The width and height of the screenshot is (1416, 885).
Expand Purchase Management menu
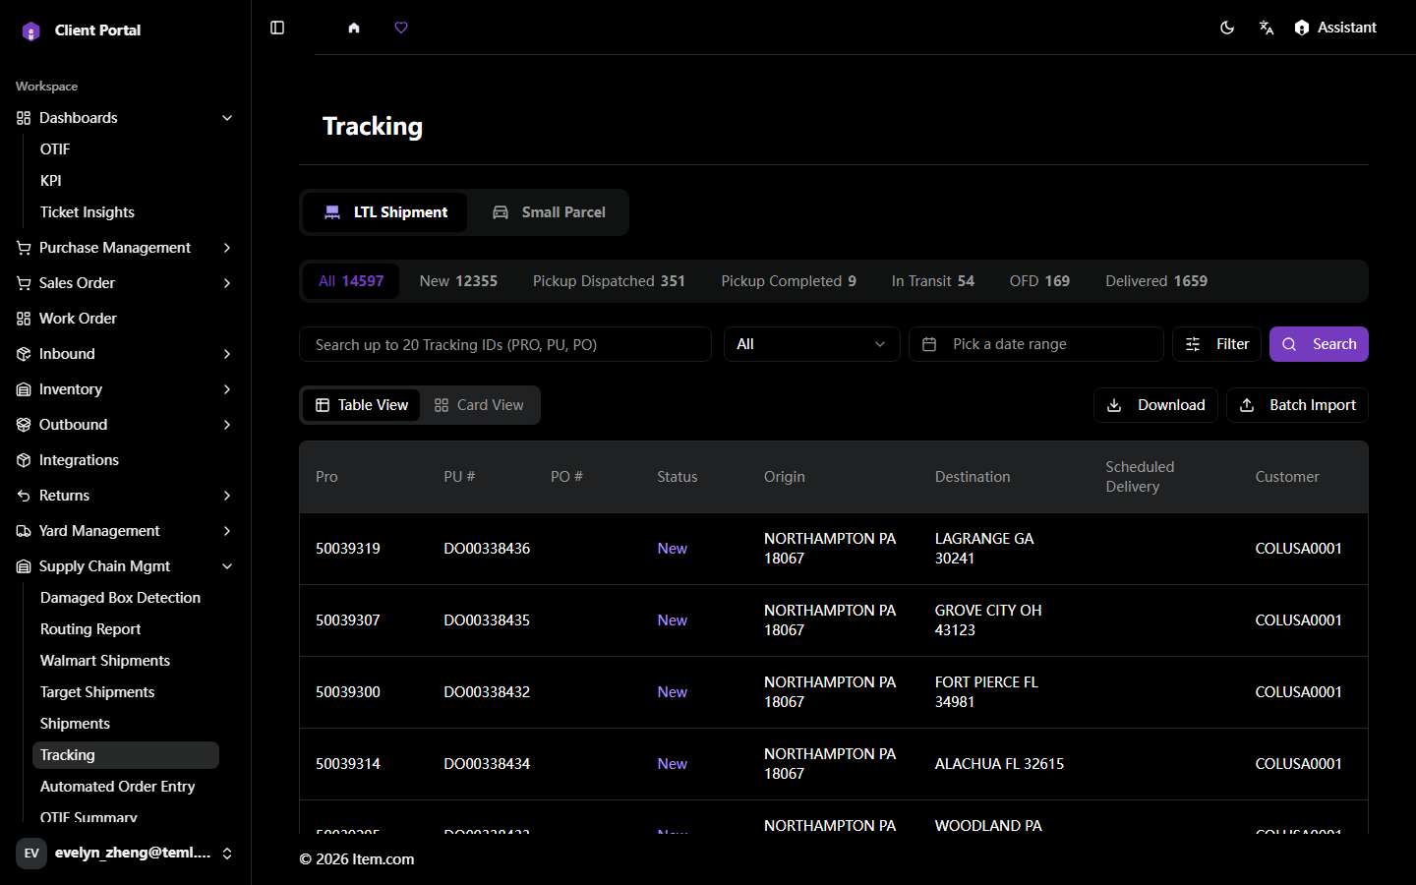tap(227, 248)
